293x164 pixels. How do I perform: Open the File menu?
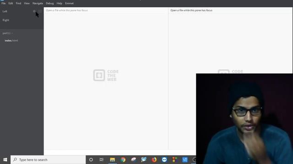[3, 3]
